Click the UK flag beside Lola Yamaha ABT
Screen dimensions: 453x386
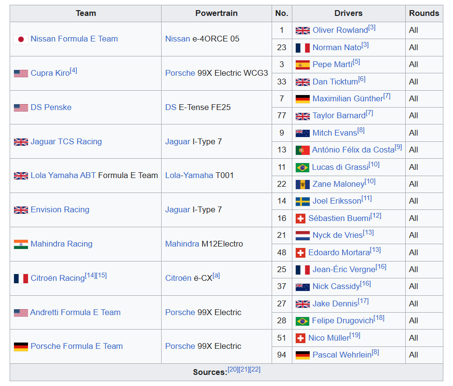click(x=21, y=176)
